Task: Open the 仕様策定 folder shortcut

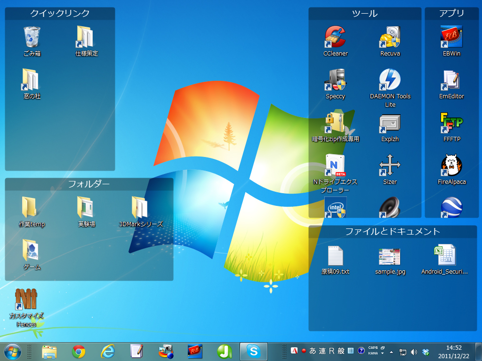Action: [87, 41]
